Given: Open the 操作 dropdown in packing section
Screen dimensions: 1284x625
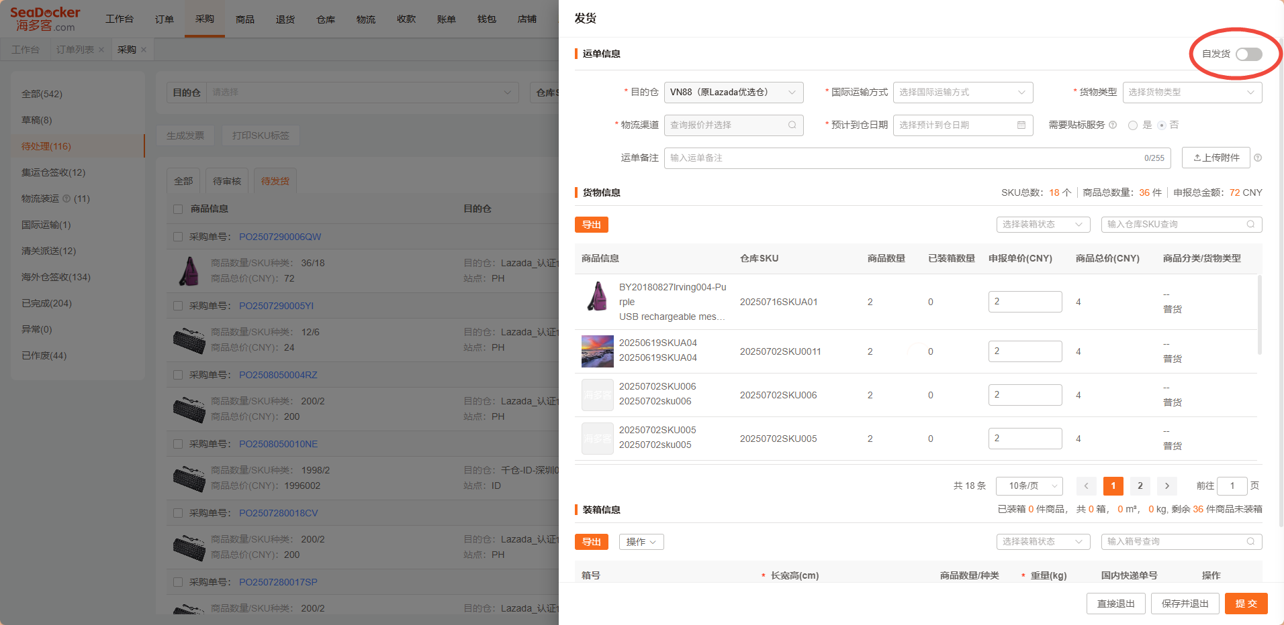Looking at the screenshot, I should tap(641, 542).
